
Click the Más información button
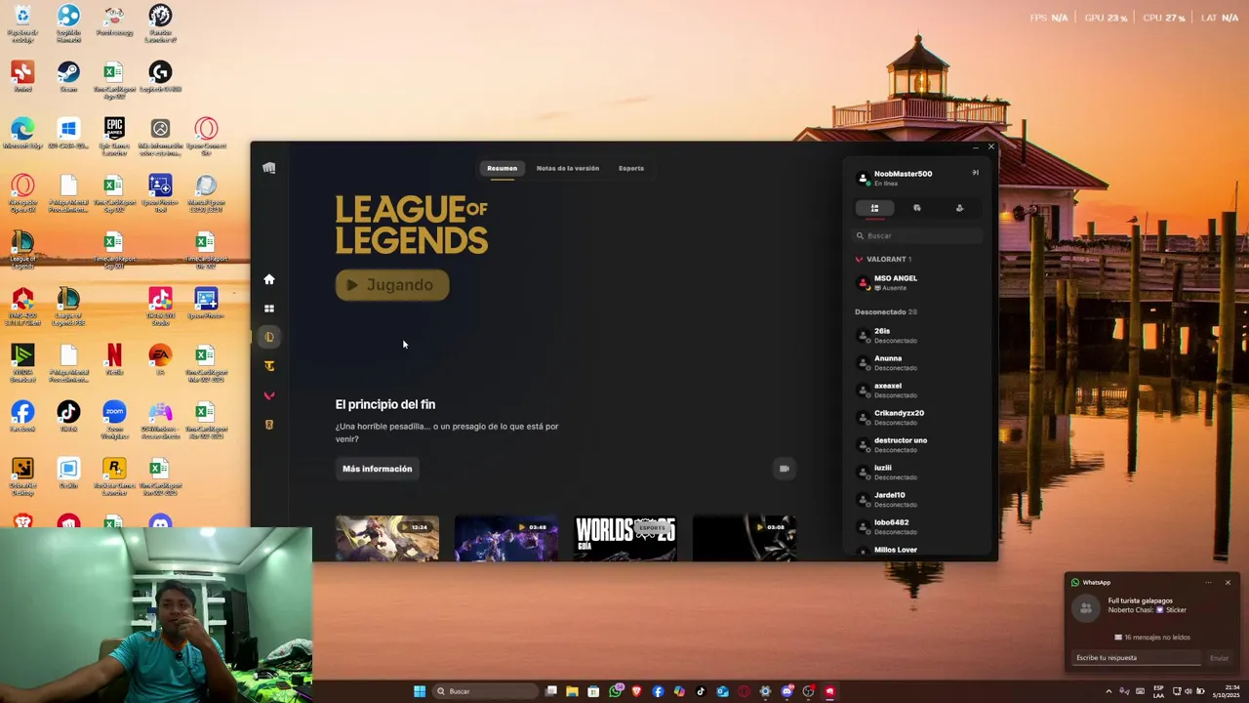(378, 469)
